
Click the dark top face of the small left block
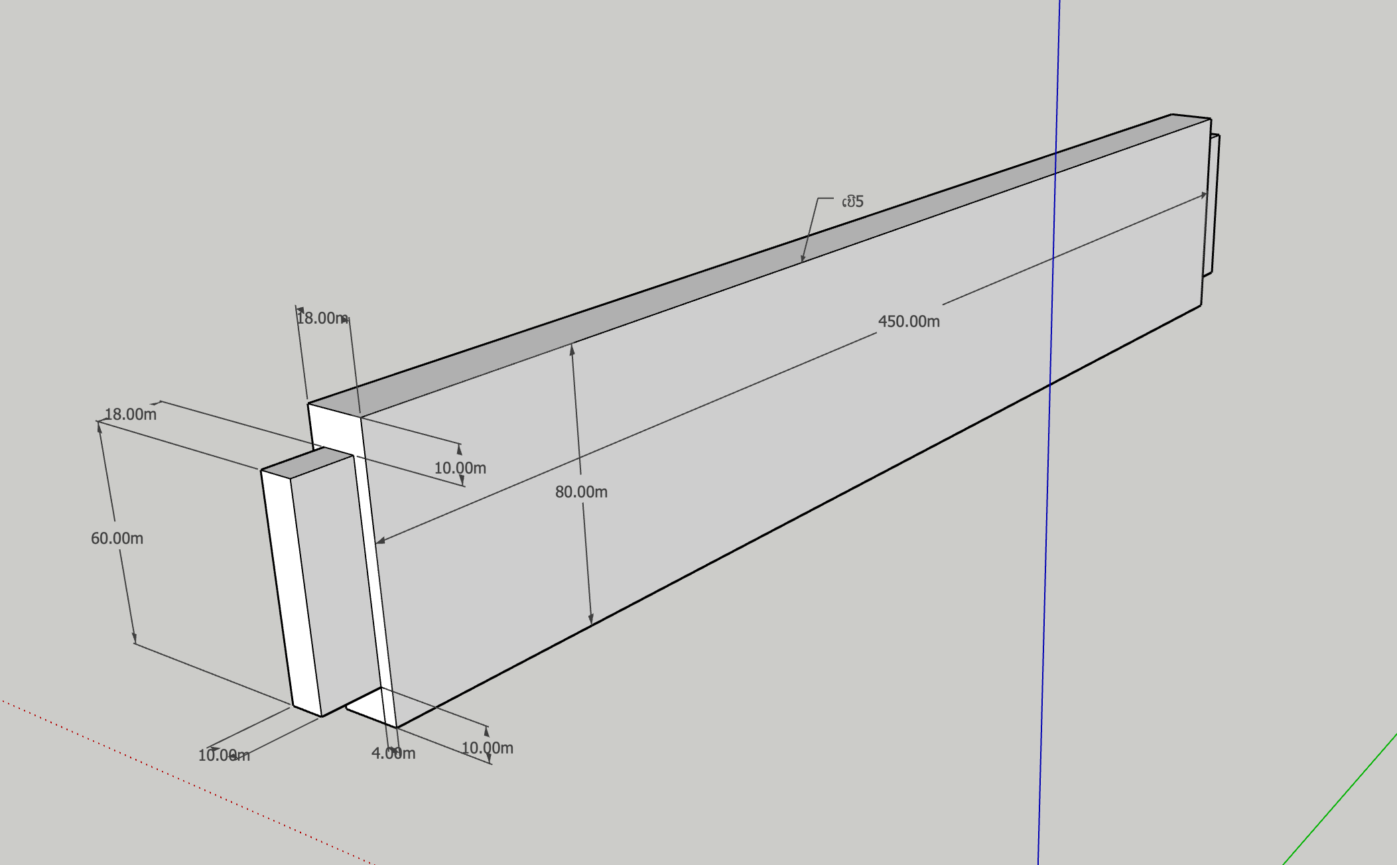coord(306,463)
